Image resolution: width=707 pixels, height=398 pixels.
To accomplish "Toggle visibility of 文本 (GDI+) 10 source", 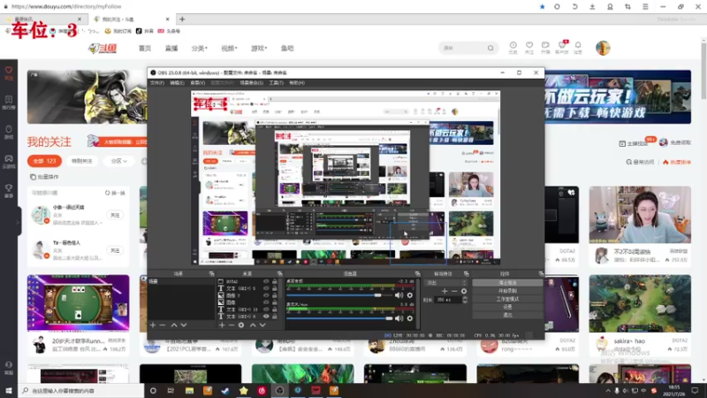I will click(x=266, y=310).
